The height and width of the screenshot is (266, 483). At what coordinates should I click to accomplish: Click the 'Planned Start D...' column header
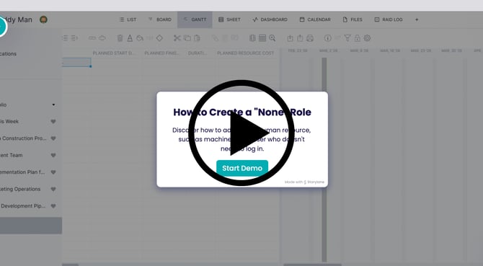(113, 53)
